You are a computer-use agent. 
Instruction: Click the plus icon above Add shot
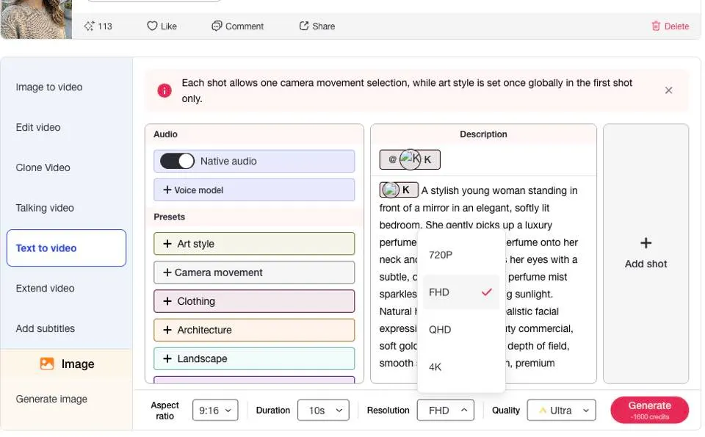point(646,243)
